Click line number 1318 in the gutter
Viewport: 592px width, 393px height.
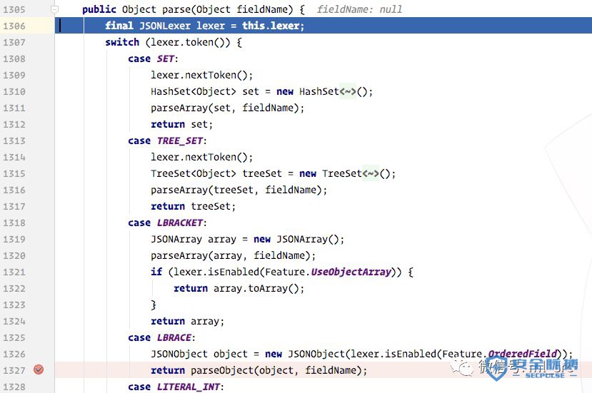(x=14, y=223)
